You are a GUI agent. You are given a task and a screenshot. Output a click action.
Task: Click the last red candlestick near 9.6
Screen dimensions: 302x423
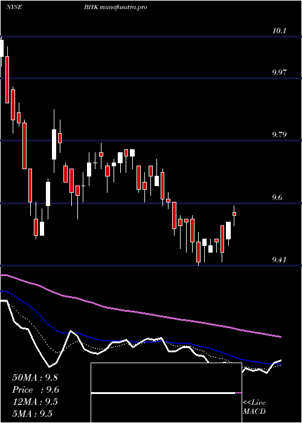(x=234, y=214)
